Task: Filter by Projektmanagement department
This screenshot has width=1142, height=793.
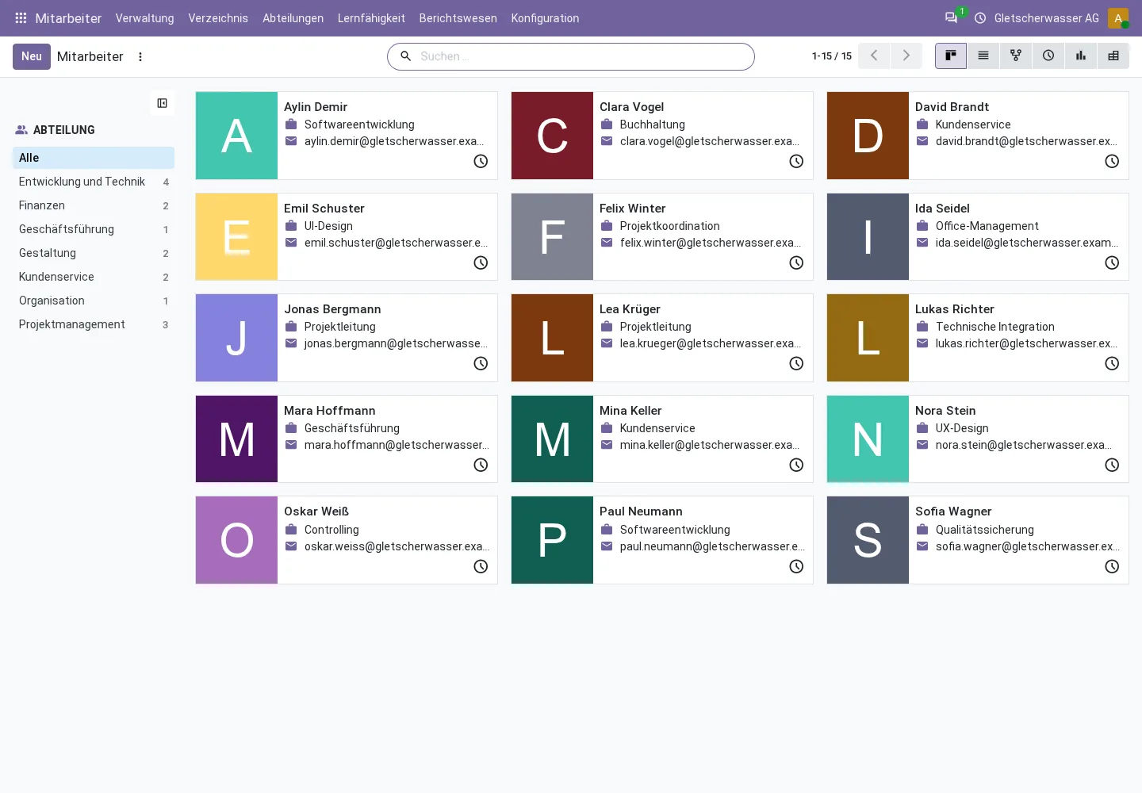Action: coord(94,324)
